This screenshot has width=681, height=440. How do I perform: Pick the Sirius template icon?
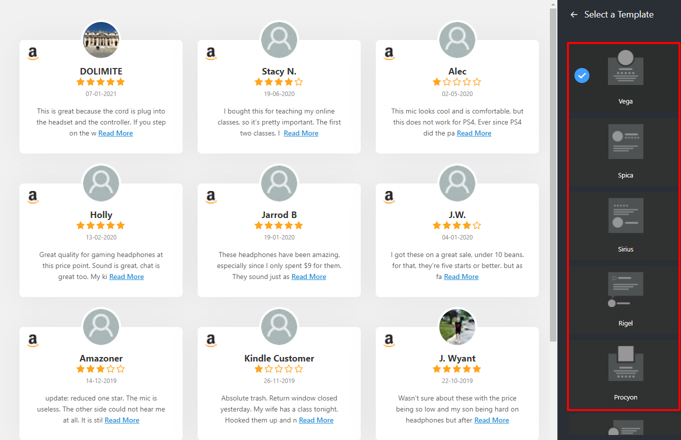pyautogui.click(x=625, y=215)
